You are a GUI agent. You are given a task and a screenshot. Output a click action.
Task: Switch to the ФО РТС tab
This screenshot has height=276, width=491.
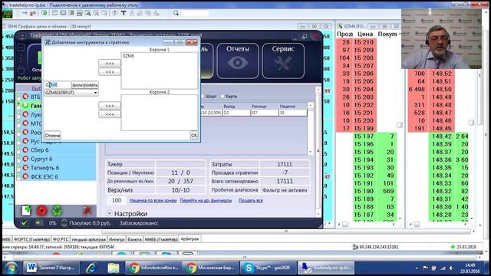pos(61,239)
